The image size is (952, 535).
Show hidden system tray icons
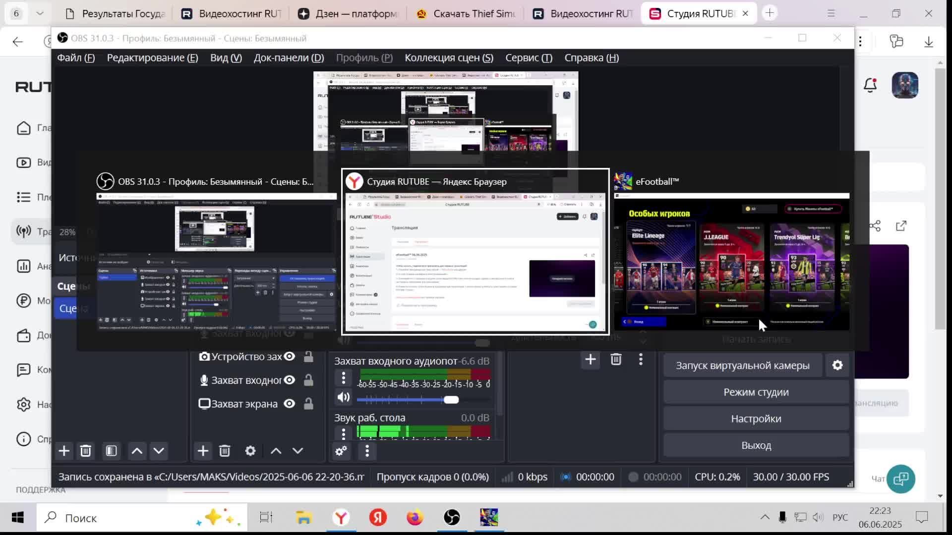pyautogui.click(x=765, y=518)
